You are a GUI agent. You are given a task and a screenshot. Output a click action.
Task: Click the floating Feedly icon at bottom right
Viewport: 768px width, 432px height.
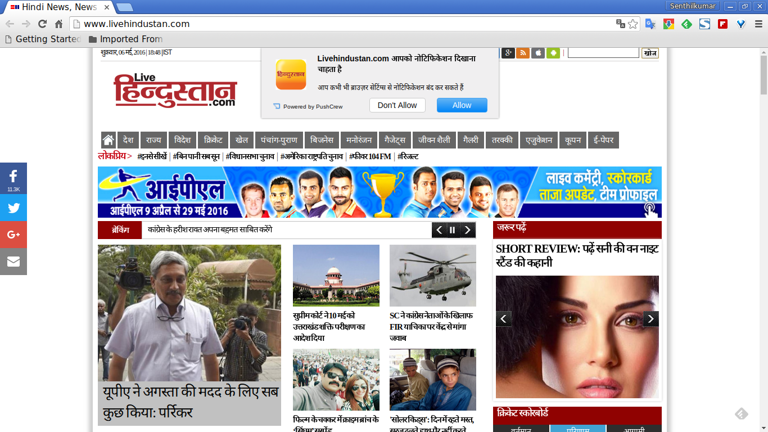(x=742, y=414)
